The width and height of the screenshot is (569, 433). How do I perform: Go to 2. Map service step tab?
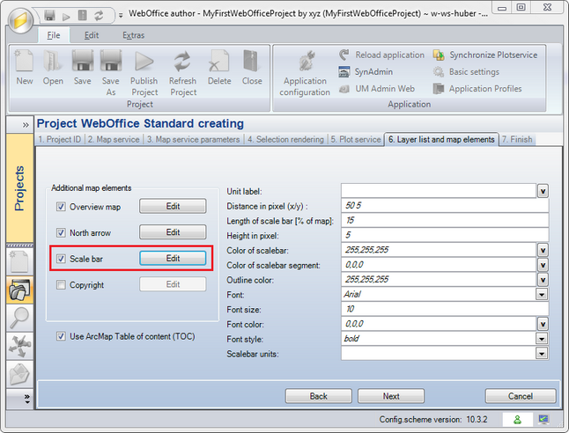[x=114, y=139]
